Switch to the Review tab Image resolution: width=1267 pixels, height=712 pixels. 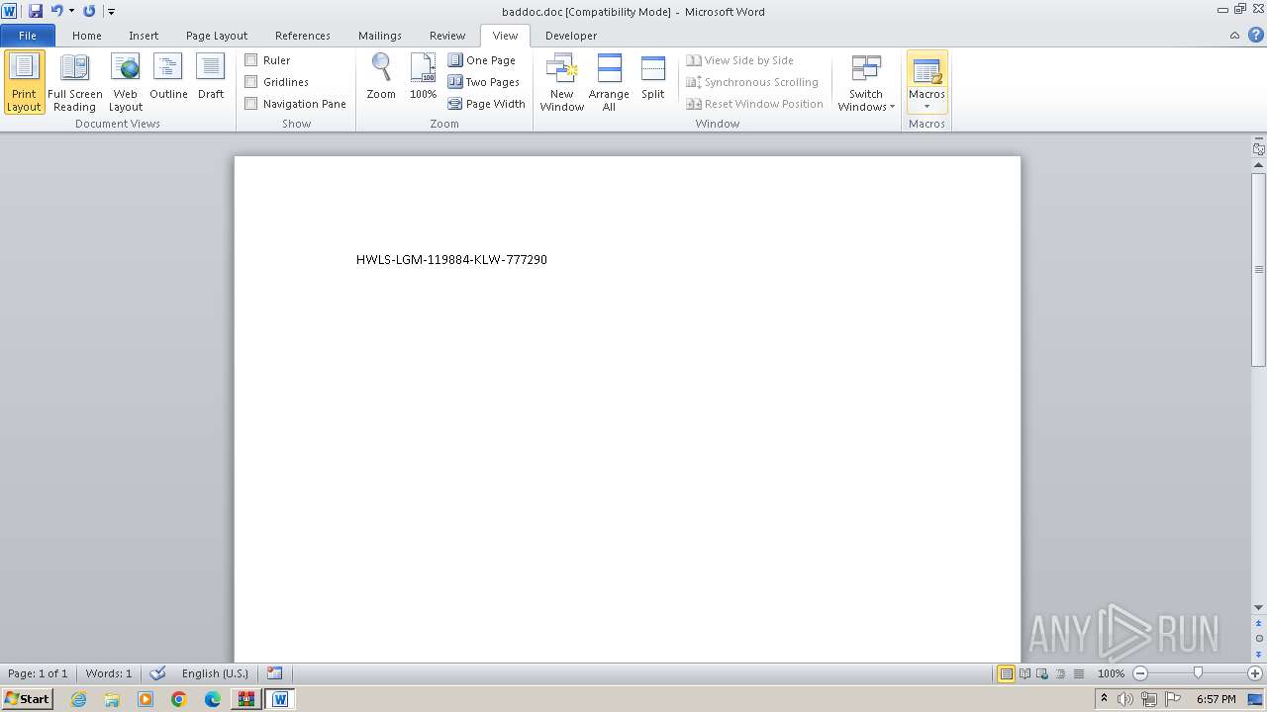pyautogui.click(x=447, y=36)
